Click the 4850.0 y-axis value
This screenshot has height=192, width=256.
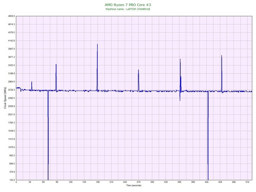pyautogui.click(x=11, y=16)
